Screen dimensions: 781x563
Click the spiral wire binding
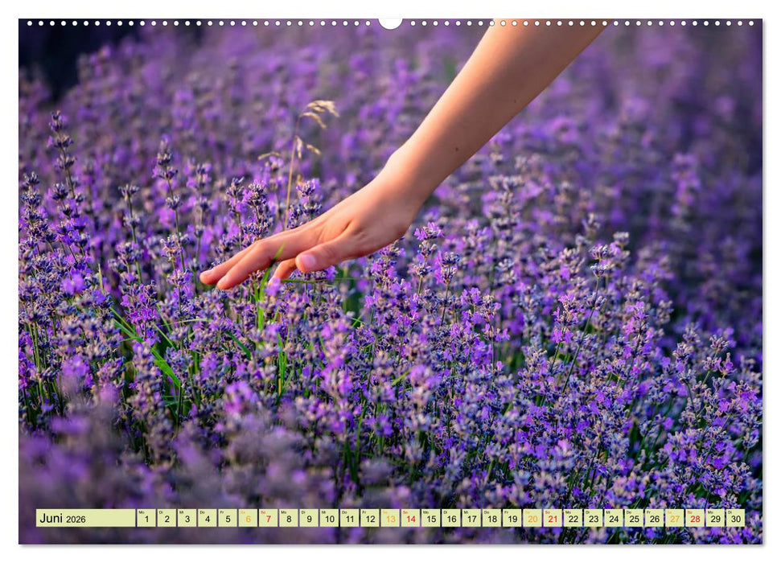pyautogui.click(x=201, y=23)
